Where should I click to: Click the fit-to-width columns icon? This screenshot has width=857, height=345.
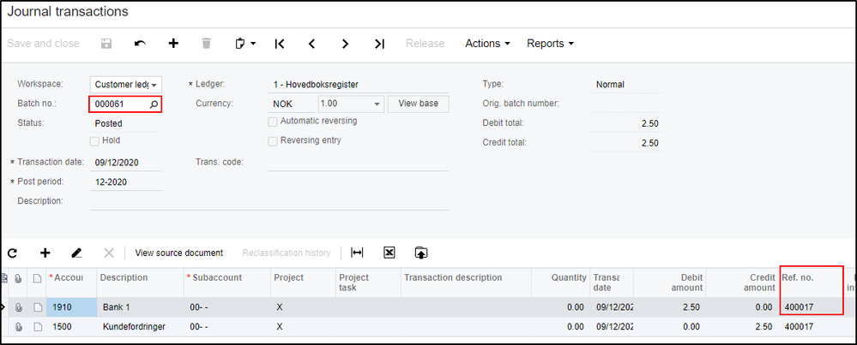(x=358, y=253)
